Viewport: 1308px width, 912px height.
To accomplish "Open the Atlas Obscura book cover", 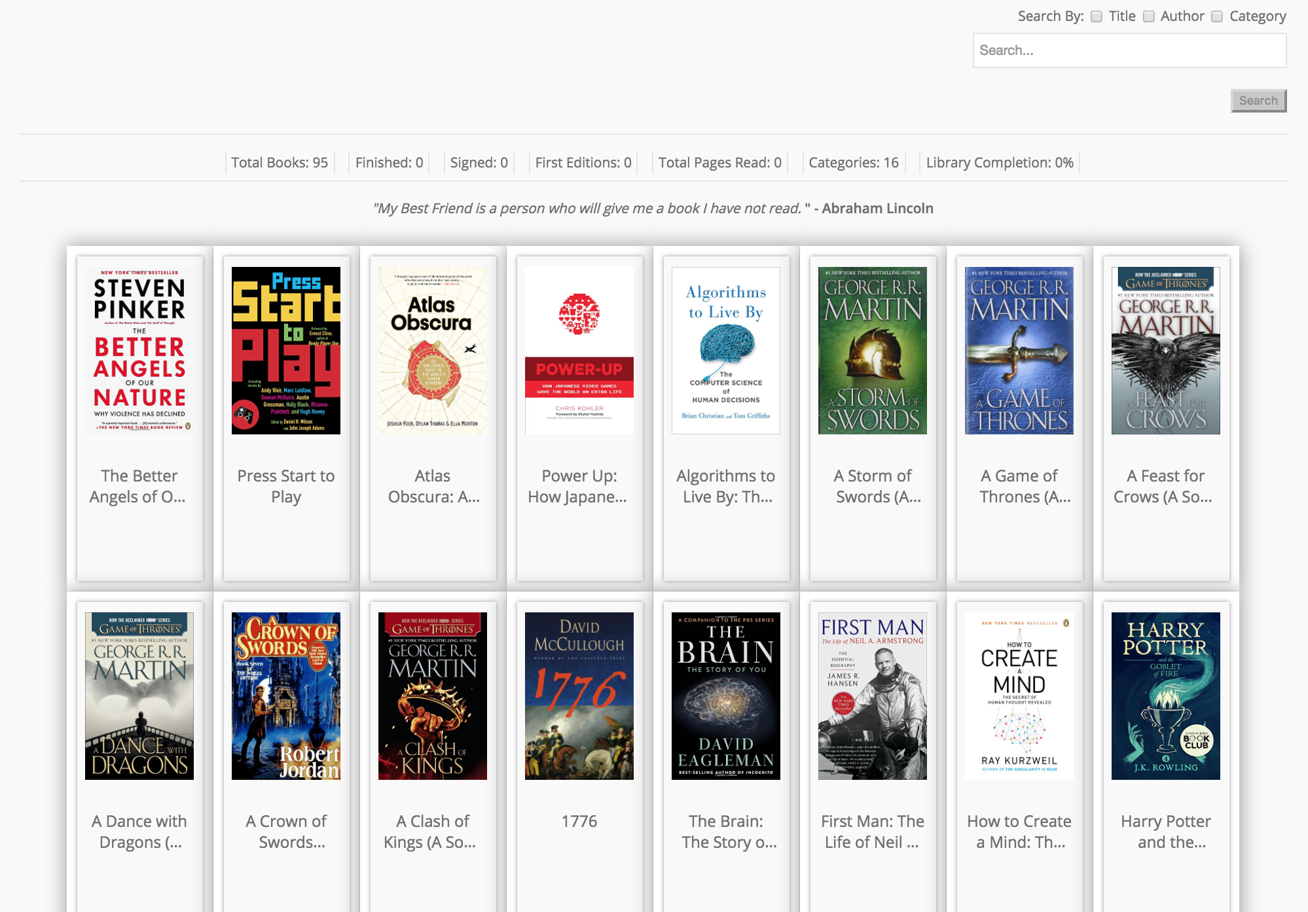I will click(x=433, y=350).
